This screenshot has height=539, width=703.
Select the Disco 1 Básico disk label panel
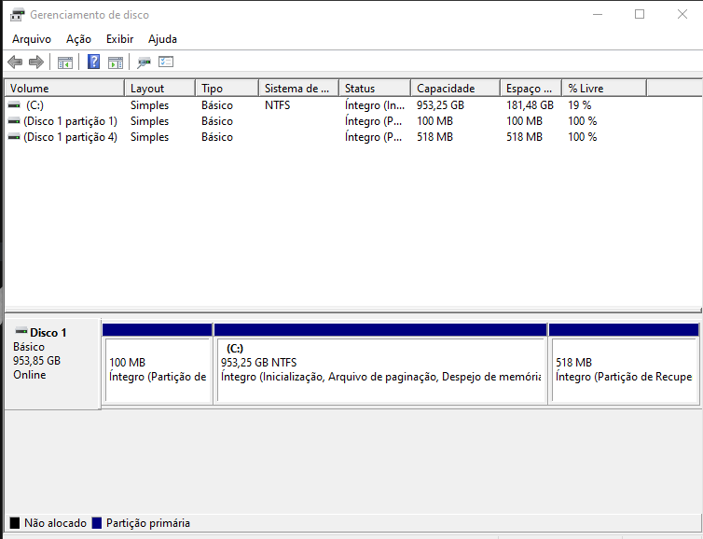52,364
